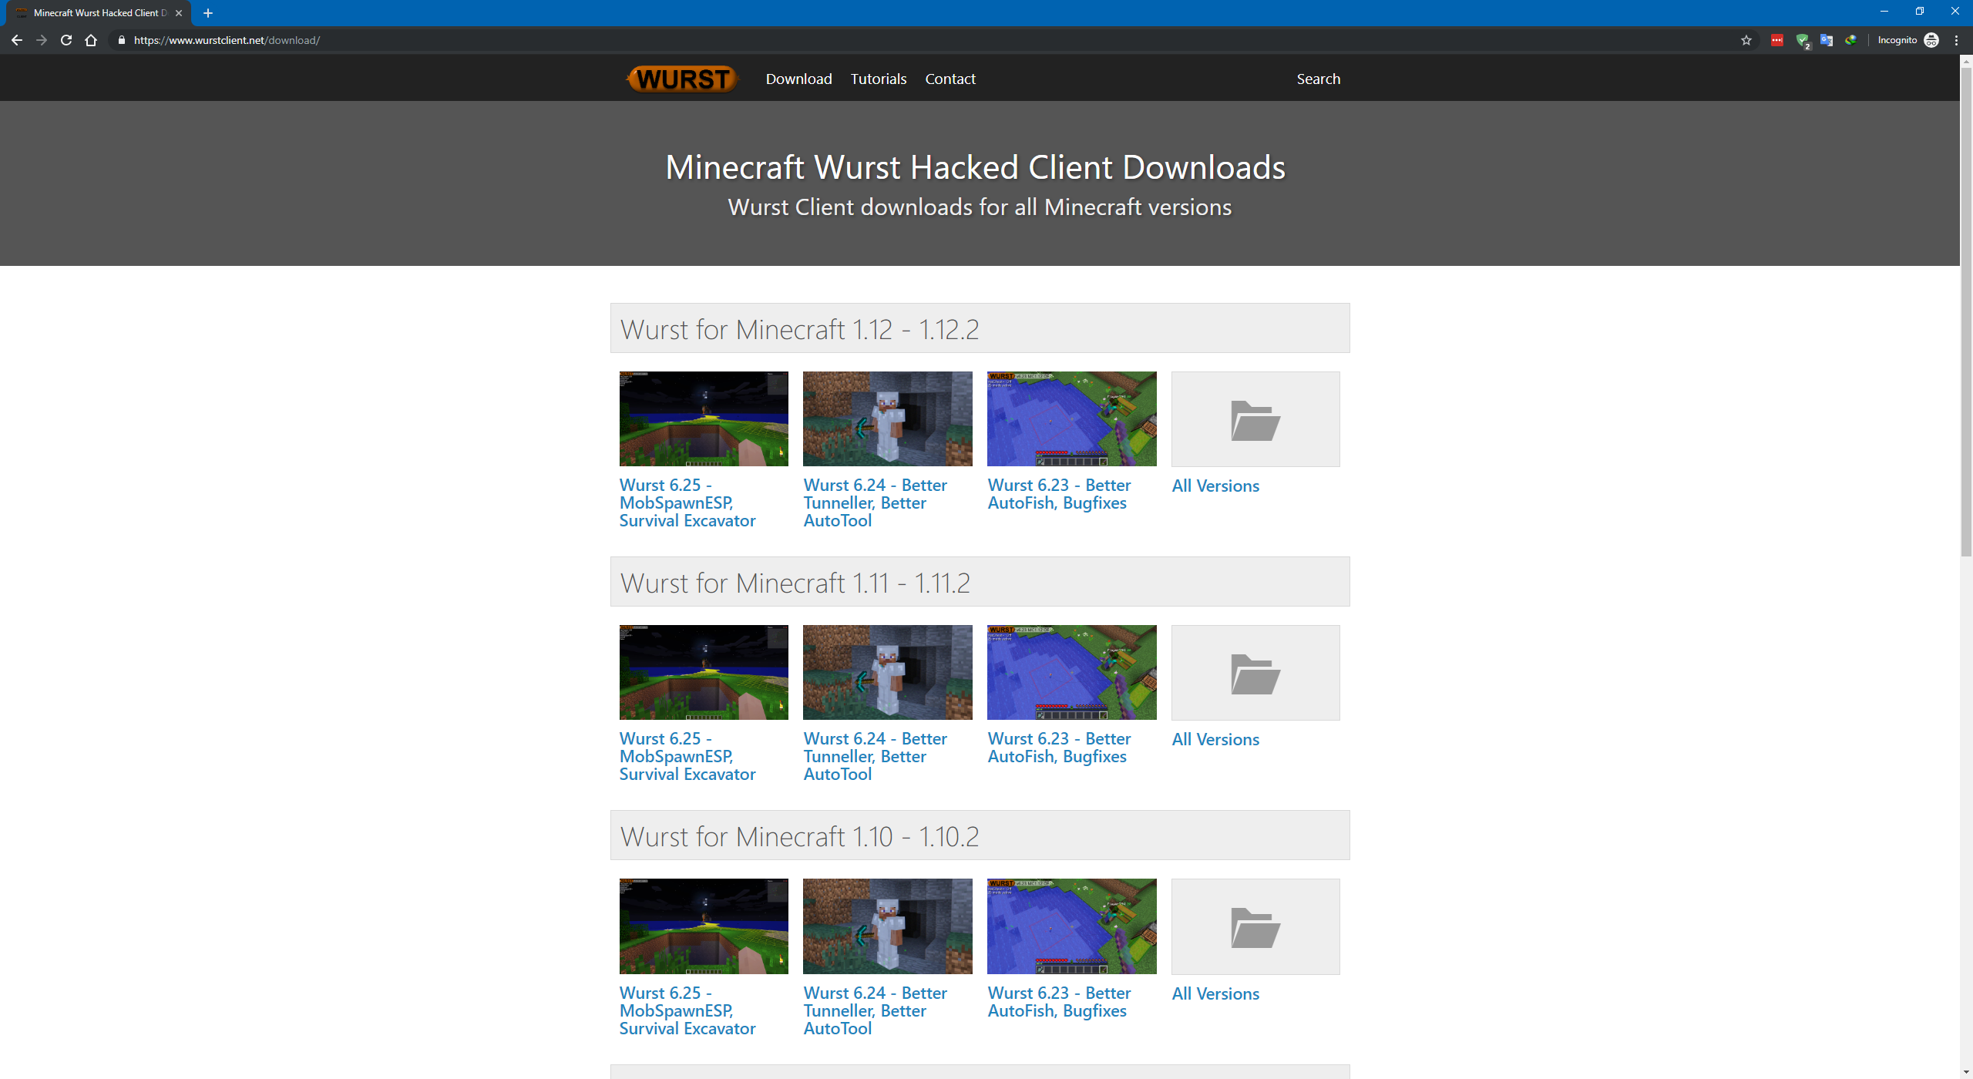Open the Chrome three-dot menu

[1957, 40]
